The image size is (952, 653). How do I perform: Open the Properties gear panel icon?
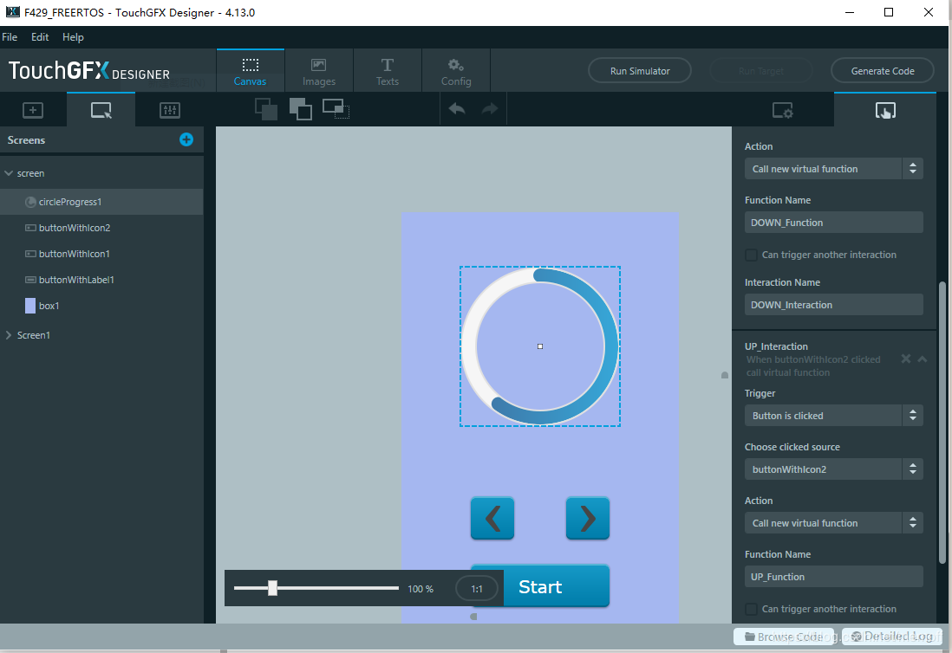pyautogui.click(x=782, y=110)
